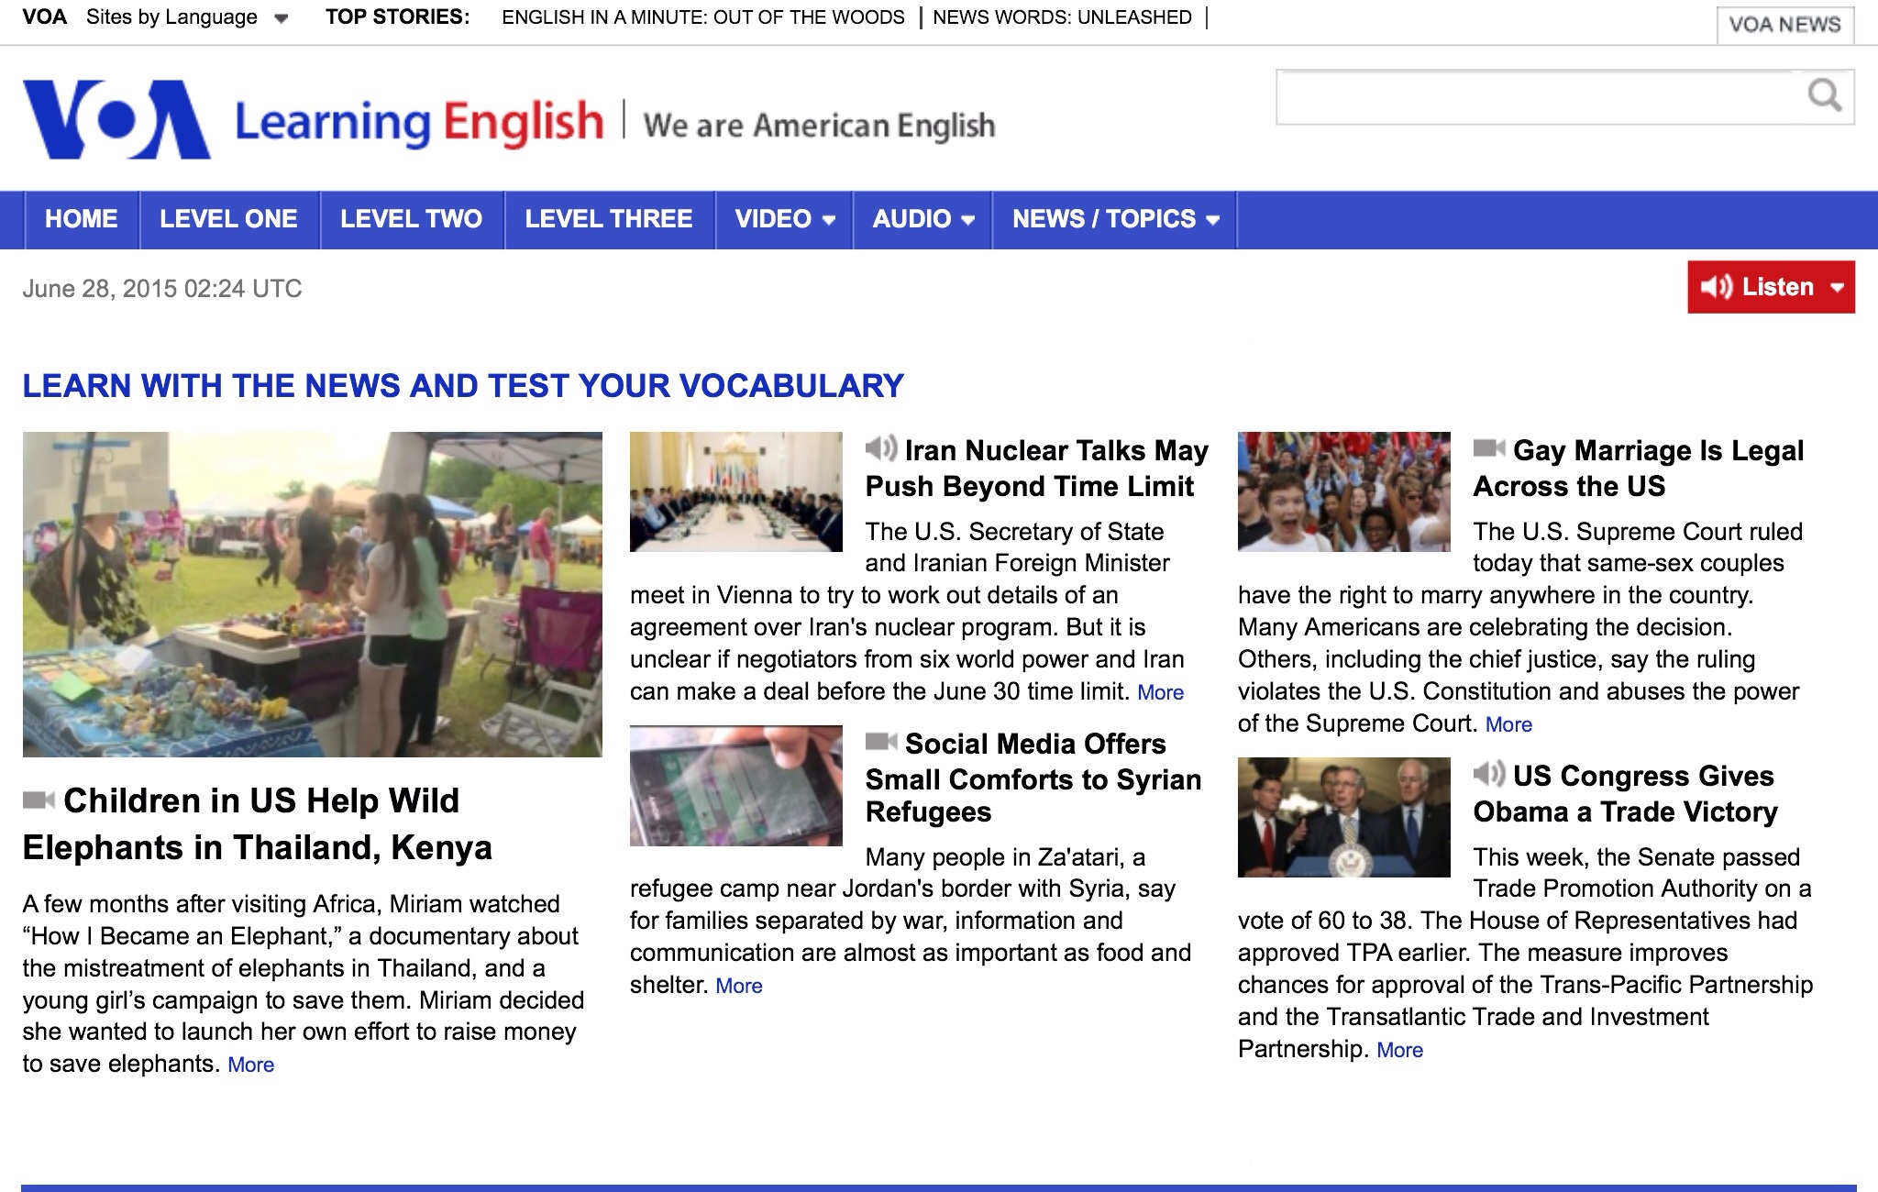Viewport: 1878px width, 1192px height.
Task: Click More link under Iran nuclear story
Action: 1160,693
